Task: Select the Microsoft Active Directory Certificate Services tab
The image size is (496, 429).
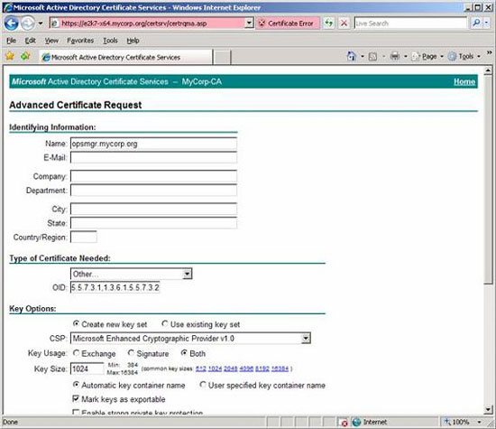Action: (126, 57)
